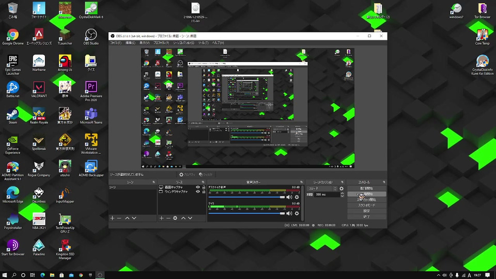Open the View (表示) menu in OBS
Image resolution: width=496 pixels, height=279 pixels.
(x=144, y=43)
